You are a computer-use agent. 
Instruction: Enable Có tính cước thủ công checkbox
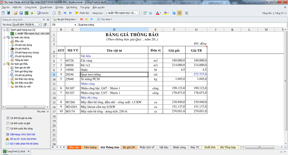(8, 128)
